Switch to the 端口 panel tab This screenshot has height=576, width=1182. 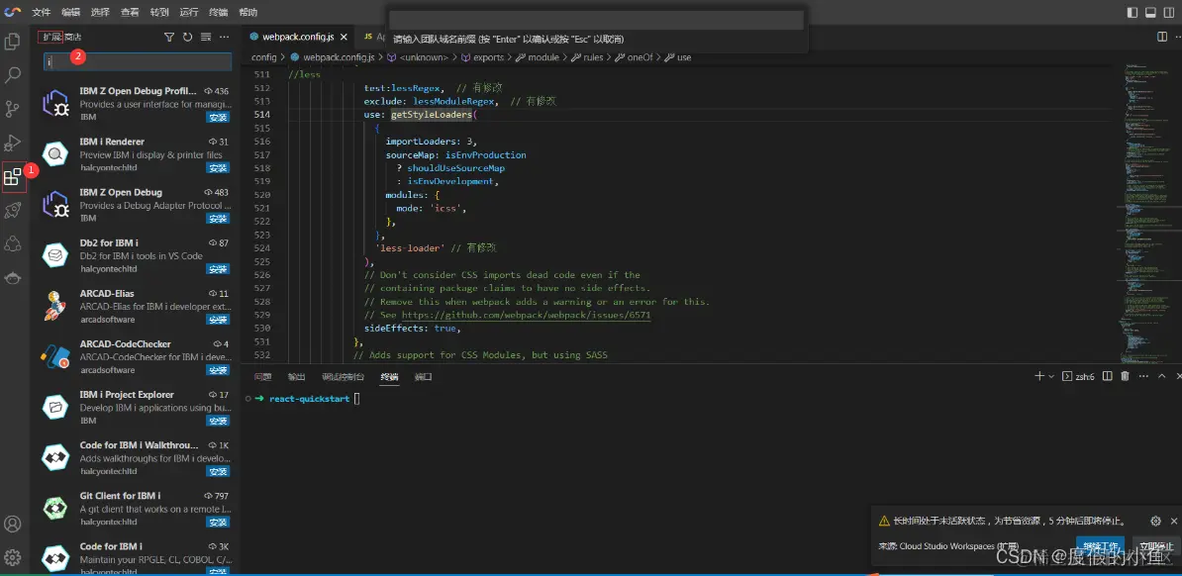click(x=423, y=376)
